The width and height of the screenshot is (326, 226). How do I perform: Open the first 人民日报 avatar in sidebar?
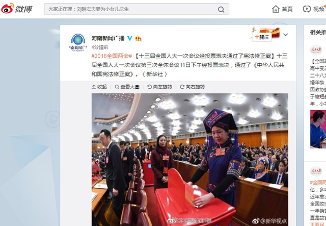point(316,50)
